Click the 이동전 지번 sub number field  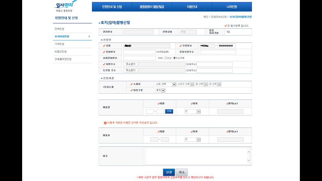[x=160, y=111]
